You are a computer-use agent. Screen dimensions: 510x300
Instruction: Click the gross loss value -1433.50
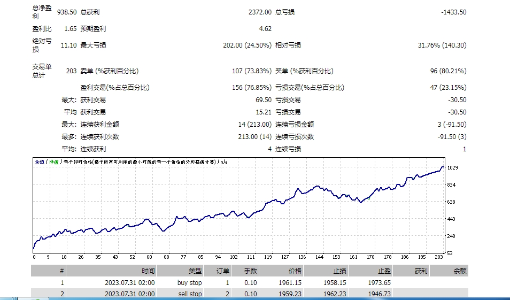point(454,12)
